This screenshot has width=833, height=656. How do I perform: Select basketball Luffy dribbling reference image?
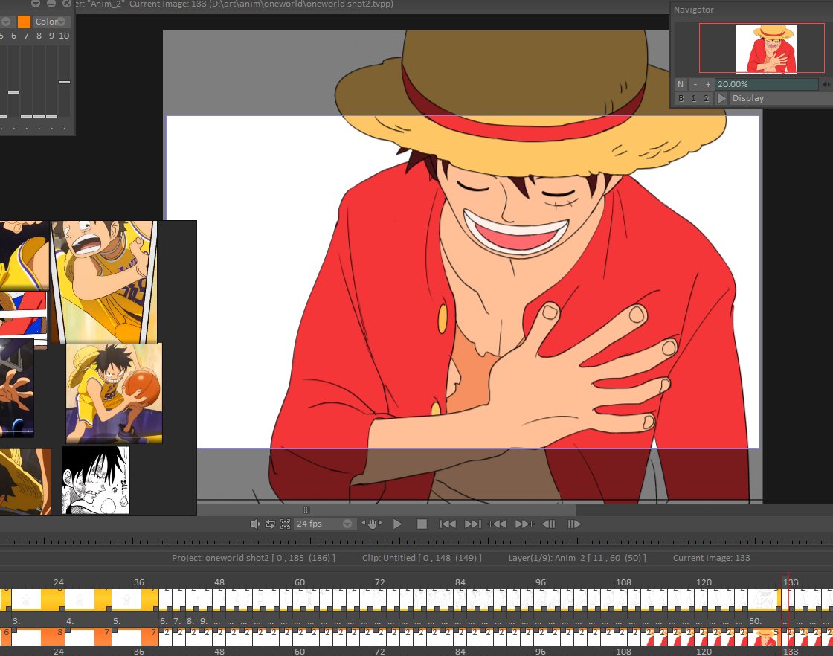tap(115, 393)
